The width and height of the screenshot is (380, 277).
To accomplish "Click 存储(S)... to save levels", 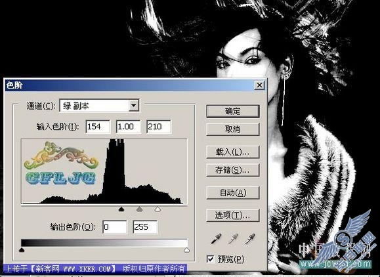I will coord(232,170).
